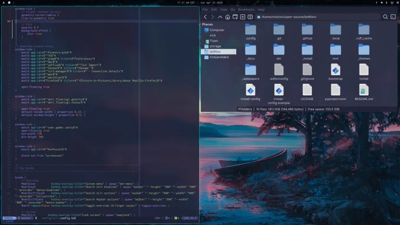Click 'block-out-from "screencast"' line in editor
Image resolution: width=400 pixels, height=225 pixels.
pos(42,156)
